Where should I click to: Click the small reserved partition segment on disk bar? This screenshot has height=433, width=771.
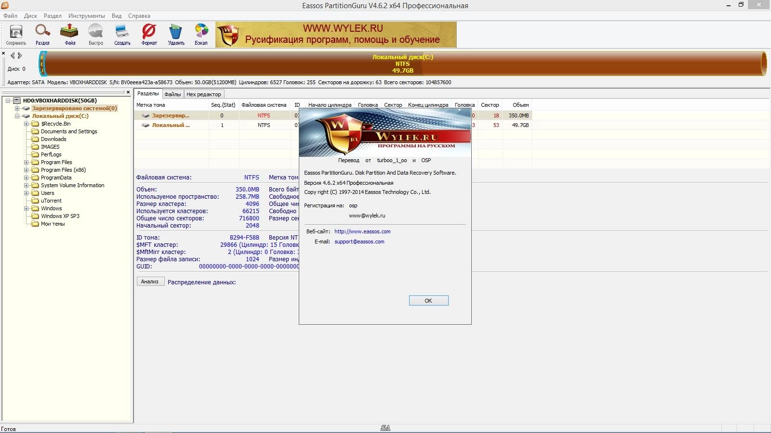click(x=43, y=64)
